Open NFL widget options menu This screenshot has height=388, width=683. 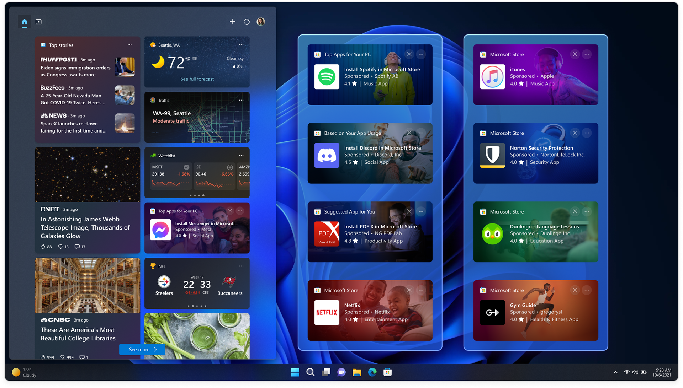pos(241,266)
